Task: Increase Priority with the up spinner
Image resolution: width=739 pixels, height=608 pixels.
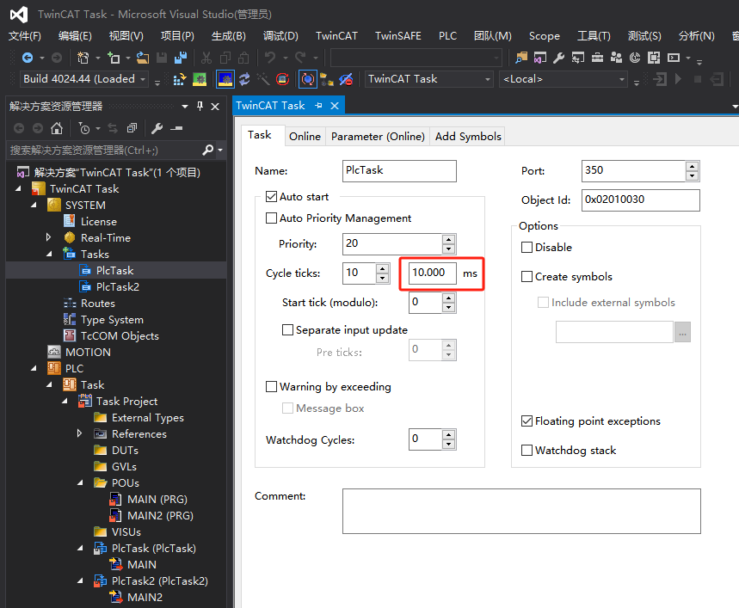Action: [x=449, y=239]
